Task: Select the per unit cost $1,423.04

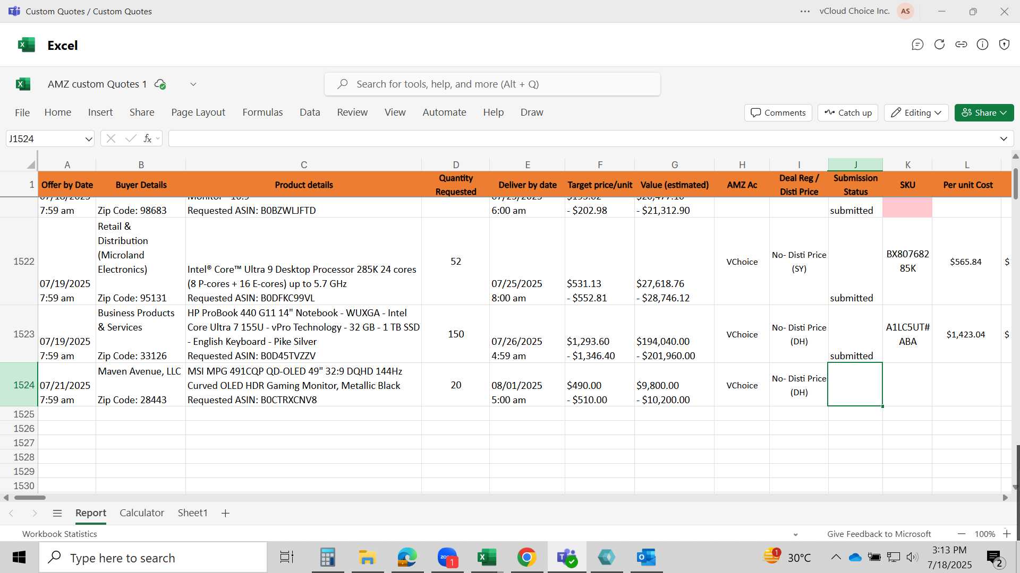Action: [966, 334]
